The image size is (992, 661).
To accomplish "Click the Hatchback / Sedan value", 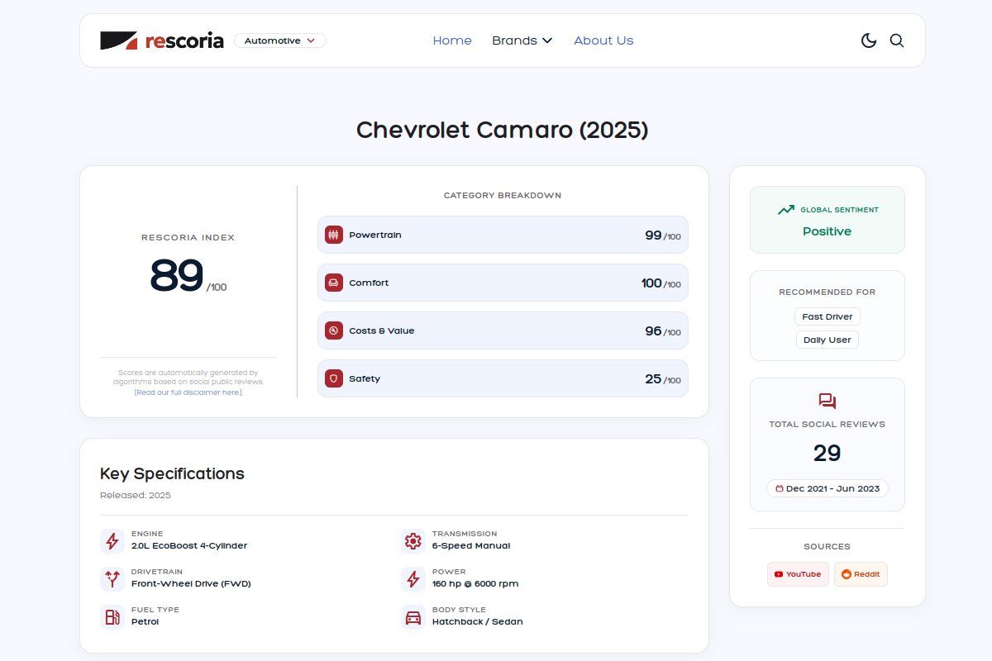I will (478, 621).
